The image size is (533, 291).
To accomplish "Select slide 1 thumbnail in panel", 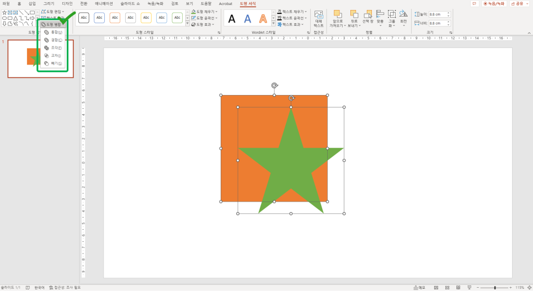I will 40,59.
